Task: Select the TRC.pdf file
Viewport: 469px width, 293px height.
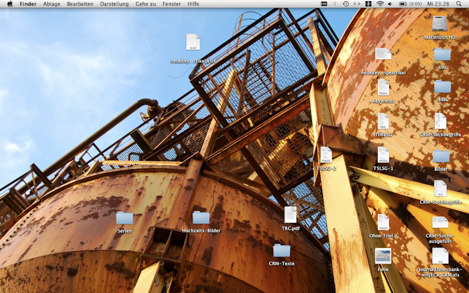Action: [290, 214]
